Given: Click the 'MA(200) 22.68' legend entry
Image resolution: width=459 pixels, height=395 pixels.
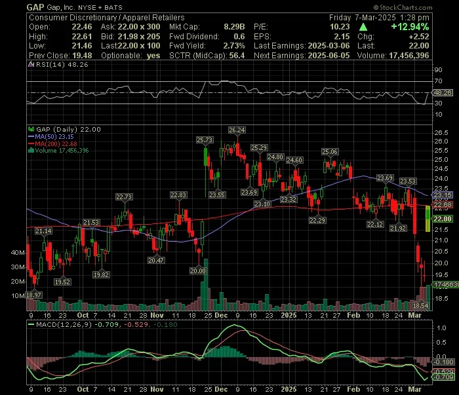Looking at the screenshot, I should point(56,144).
